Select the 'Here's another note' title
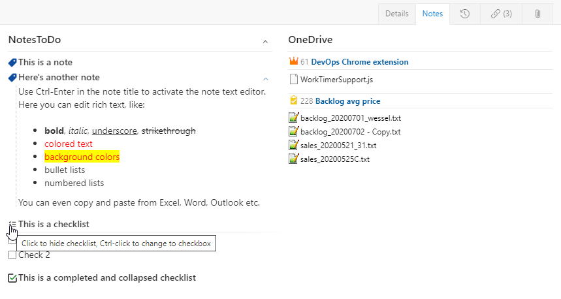This screenshot has width=561, height=299. click(59, 77)
